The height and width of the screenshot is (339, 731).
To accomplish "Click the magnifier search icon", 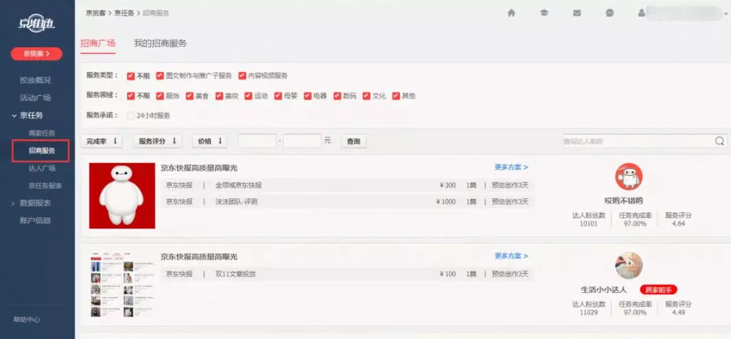I will (x=719, y=141).
